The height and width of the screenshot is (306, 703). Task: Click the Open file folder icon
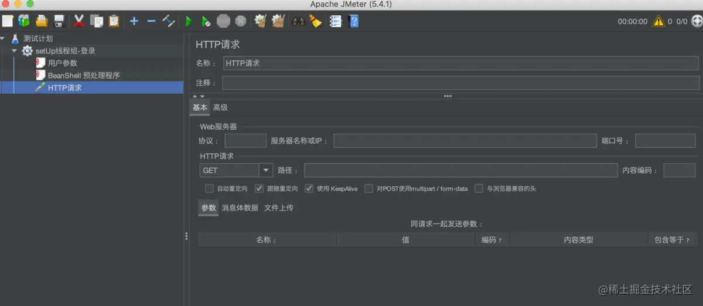(42, 21)
